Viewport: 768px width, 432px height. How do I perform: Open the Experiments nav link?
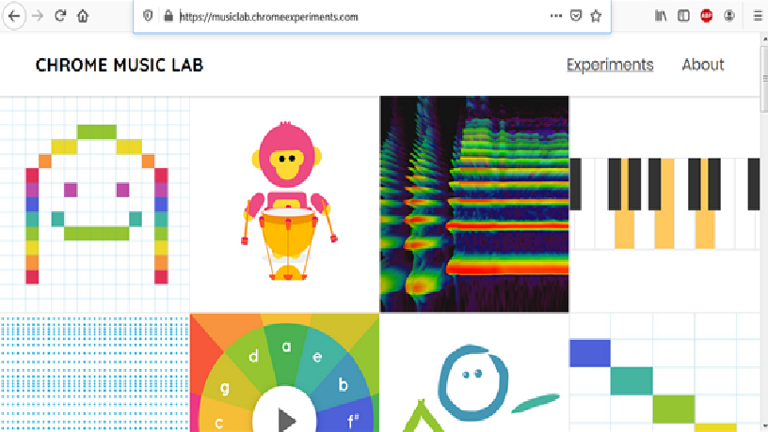click(609, 65)
